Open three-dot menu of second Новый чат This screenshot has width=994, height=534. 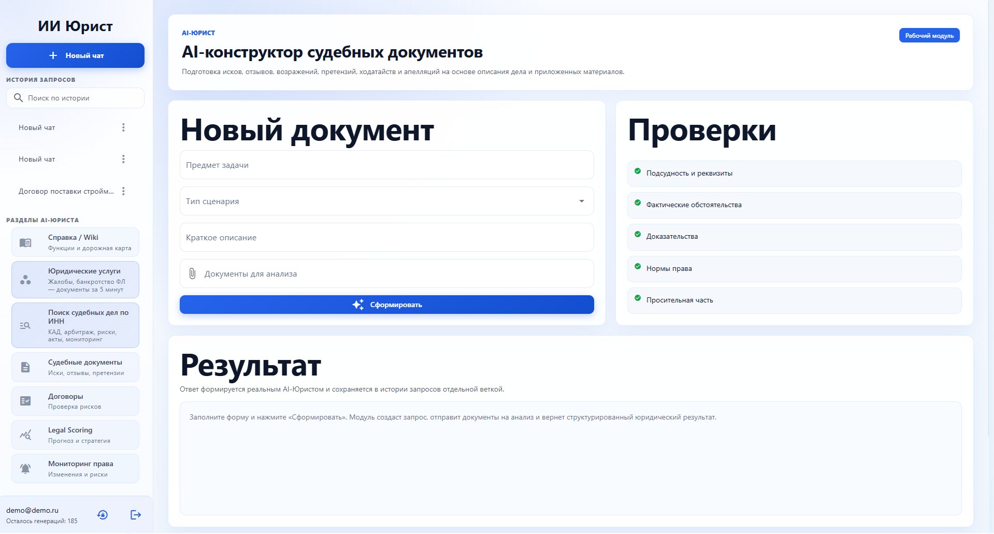[123, 159]
